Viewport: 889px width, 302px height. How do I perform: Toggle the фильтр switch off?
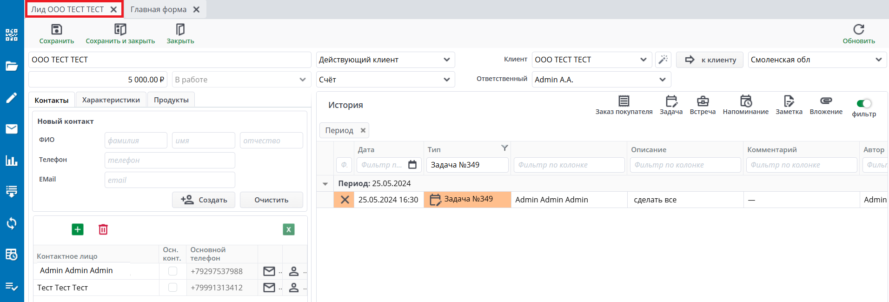(864, 103)
